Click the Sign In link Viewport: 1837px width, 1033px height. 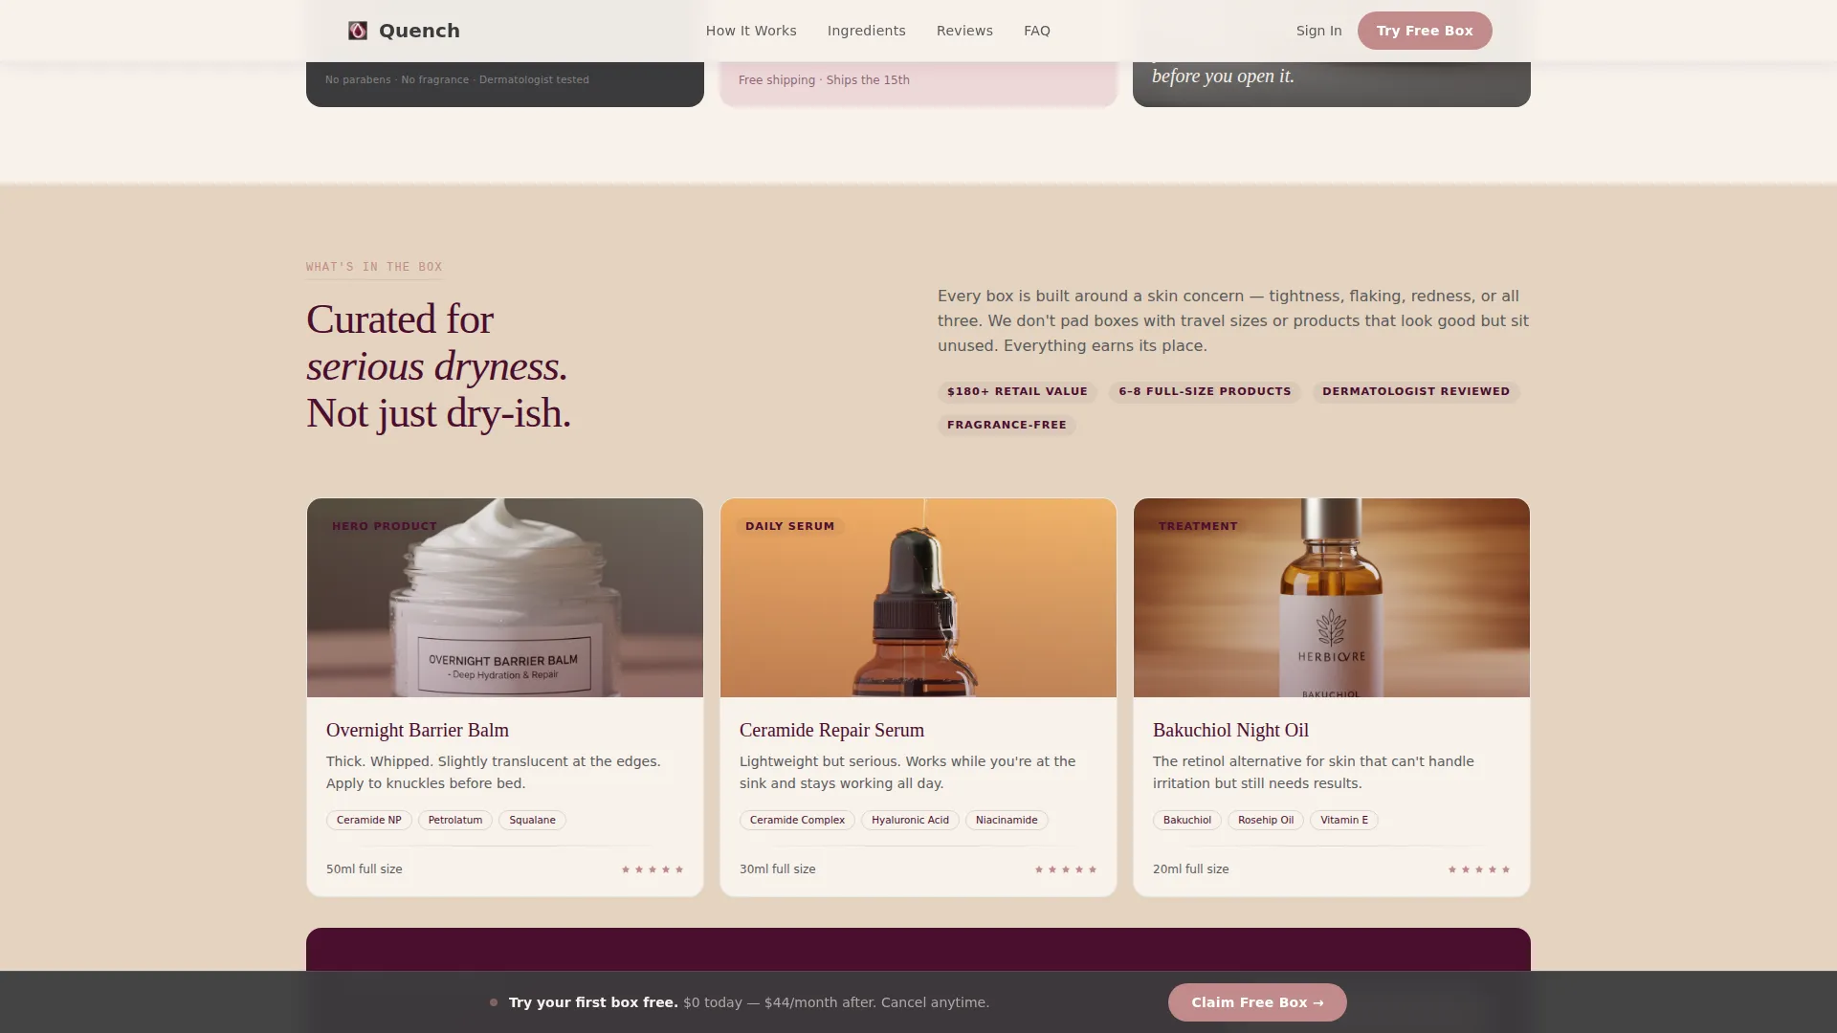1318,31
